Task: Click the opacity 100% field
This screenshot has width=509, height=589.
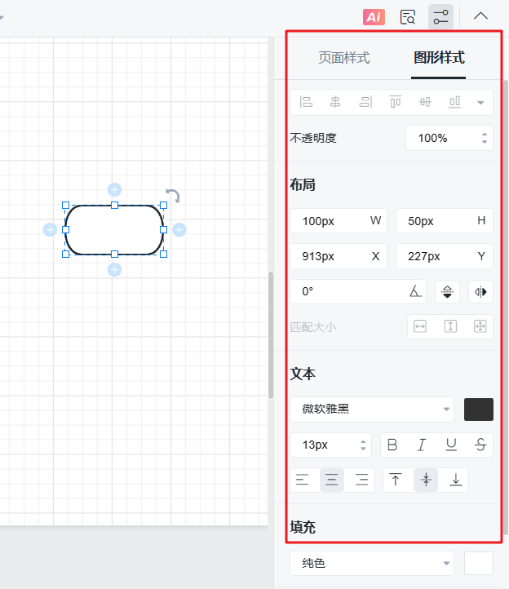Action: [449, 138]
